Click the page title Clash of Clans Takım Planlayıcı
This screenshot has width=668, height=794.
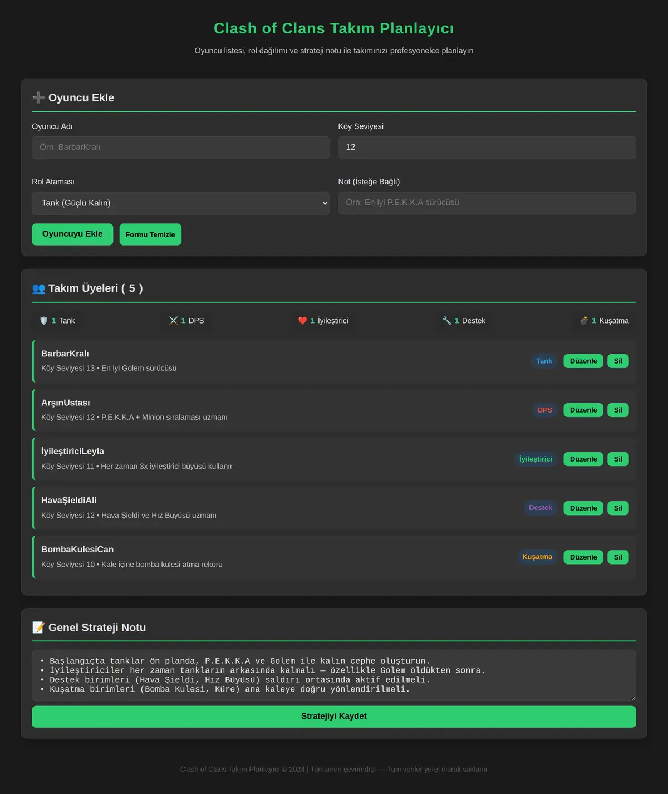point(334,28)
